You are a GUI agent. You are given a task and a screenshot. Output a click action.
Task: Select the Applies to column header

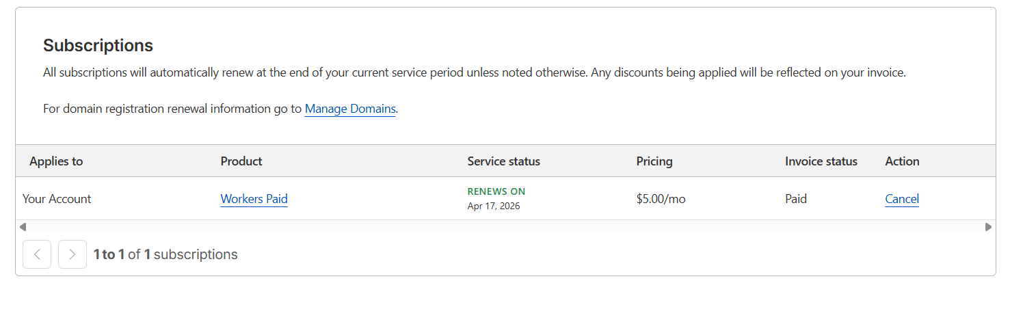pos(56,161)
